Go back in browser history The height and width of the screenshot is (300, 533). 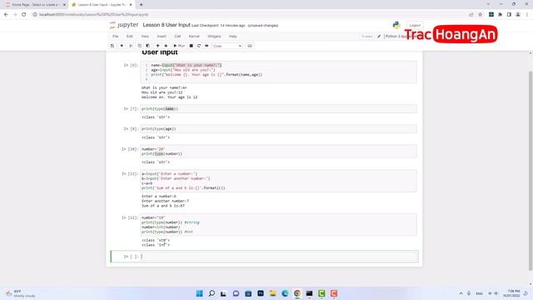point(6,15)
